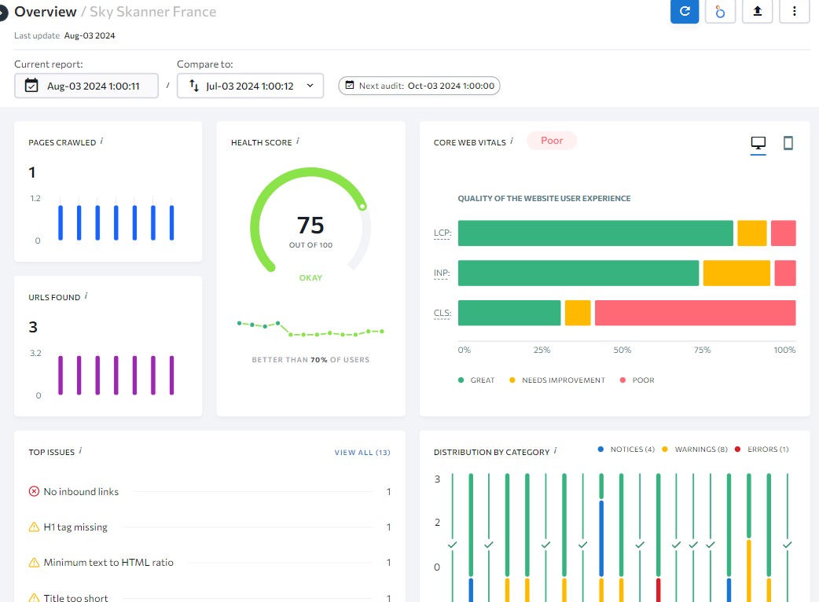Open the H1 tag missing issue
Image resolution: width=819 pixels, height=602 pixels.
tap(75, 527)
